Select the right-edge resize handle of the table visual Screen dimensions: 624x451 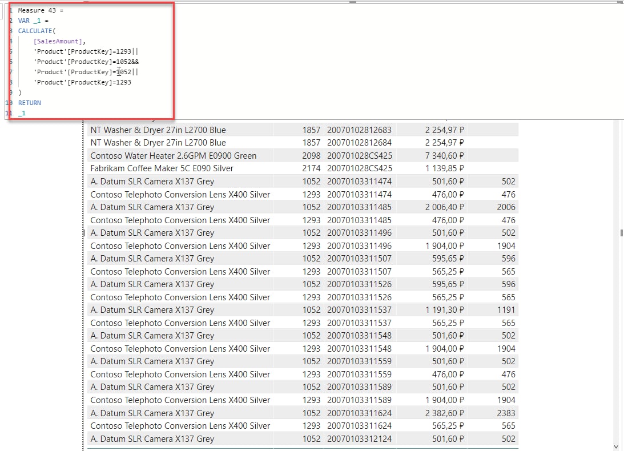621,233
